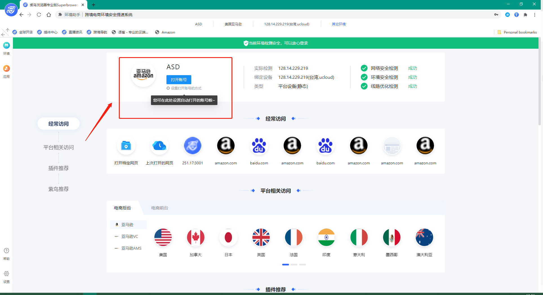Open the browser three-dot menu
This screenshot has height=295, width=543.
535,15
